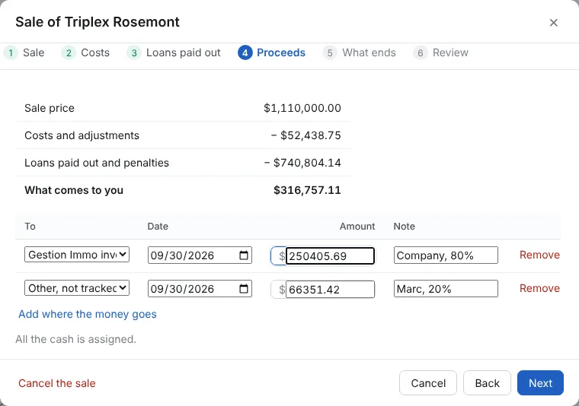
Task: Jump to the What ends step
Action: 360,52
